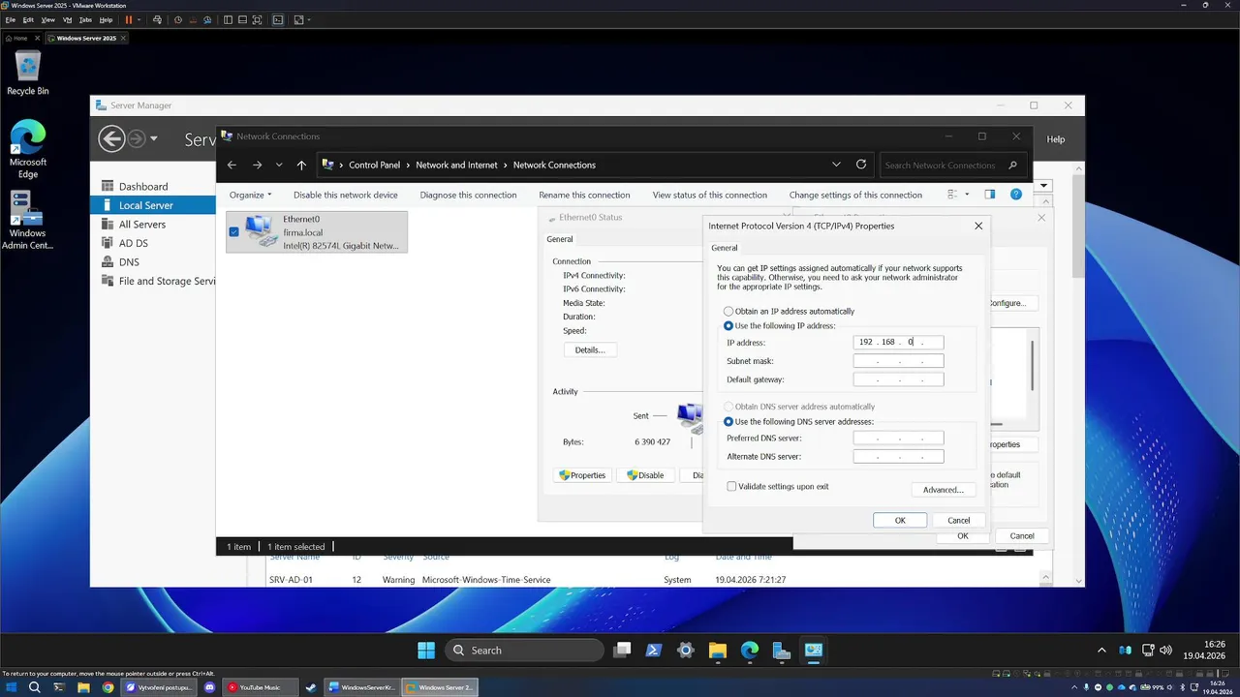The image size is (1240, 697).
Task: Open VMware snapshot manager icon
Action: 207,19
